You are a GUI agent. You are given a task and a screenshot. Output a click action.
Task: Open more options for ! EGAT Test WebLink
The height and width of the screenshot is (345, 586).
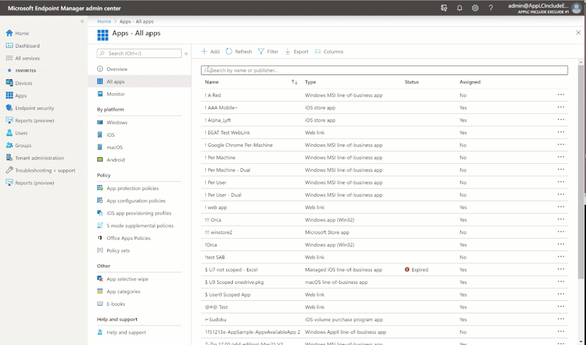pos(561,133)
